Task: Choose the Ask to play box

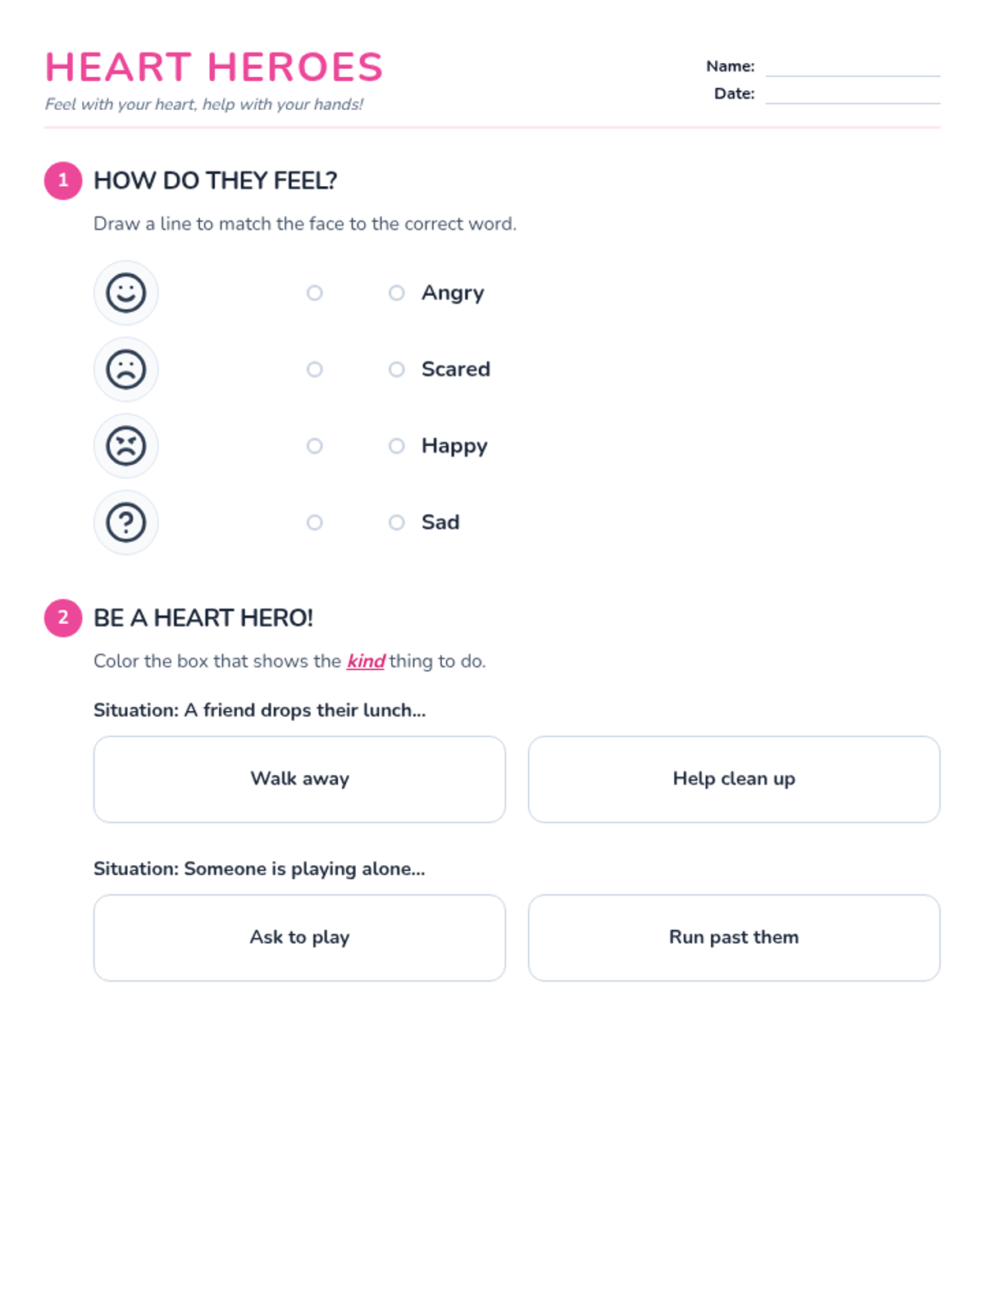Action: coord(299,937)
